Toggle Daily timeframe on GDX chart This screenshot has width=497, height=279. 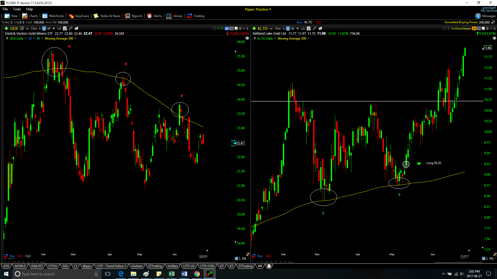pyautogui.click(x=44, y=28)
